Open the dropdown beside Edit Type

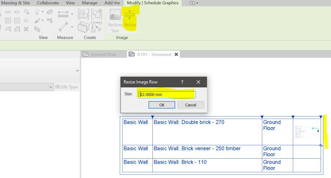point(50,87)
